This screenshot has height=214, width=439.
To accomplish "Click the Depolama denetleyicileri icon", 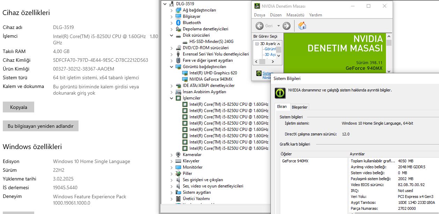I will 178,29.
